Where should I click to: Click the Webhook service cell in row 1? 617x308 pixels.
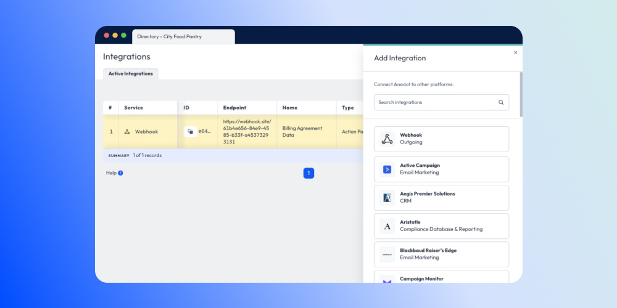pos(148,132)
